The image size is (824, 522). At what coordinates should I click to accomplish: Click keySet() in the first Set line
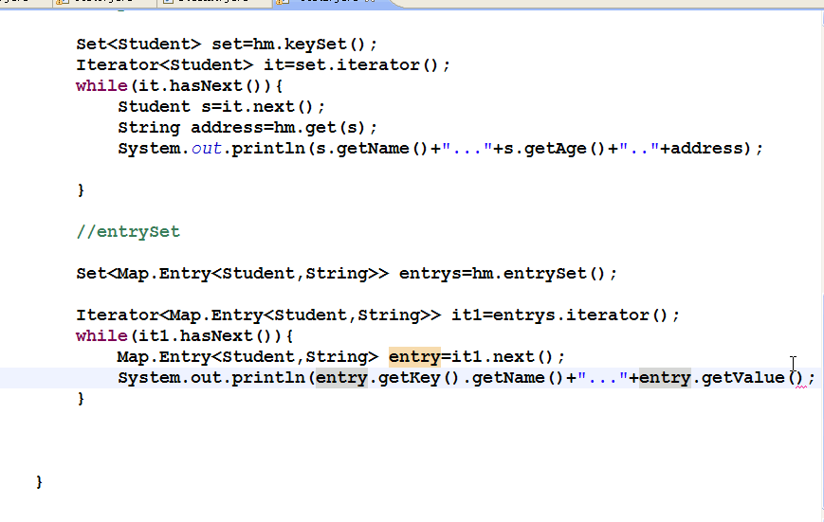click(324, 45)
